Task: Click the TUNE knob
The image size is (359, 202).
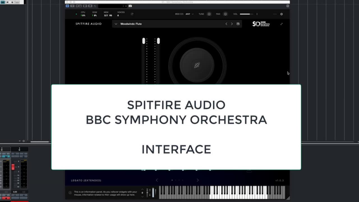Action: point(209,14)
